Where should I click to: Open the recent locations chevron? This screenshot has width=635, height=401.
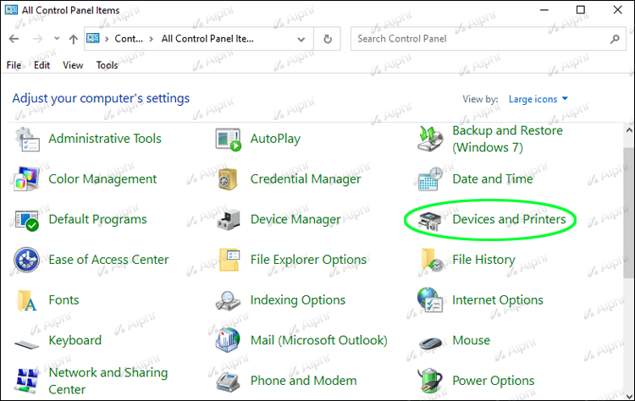57,39
